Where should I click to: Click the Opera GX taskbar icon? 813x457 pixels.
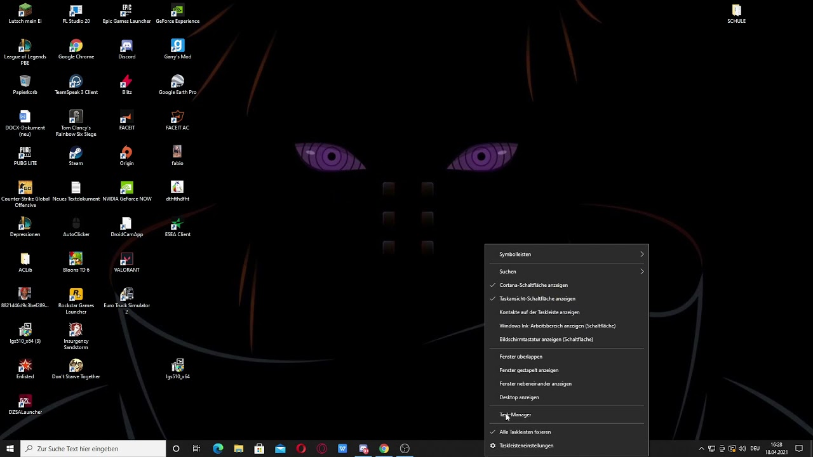pos(321,449)
